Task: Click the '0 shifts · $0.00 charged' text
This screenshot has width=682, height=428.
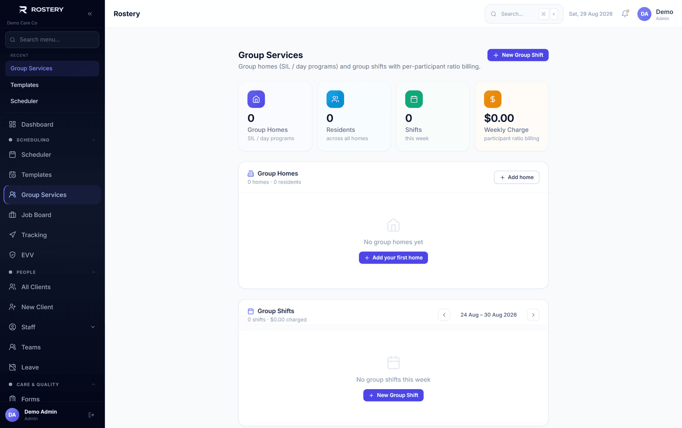Action: click(x=277, y=320)
